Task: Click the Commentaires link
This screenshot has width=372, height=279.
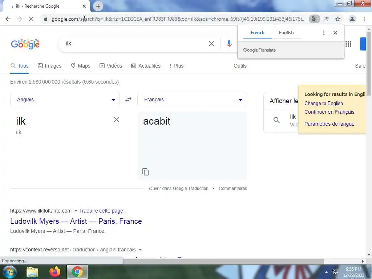Action: [233, 189]
